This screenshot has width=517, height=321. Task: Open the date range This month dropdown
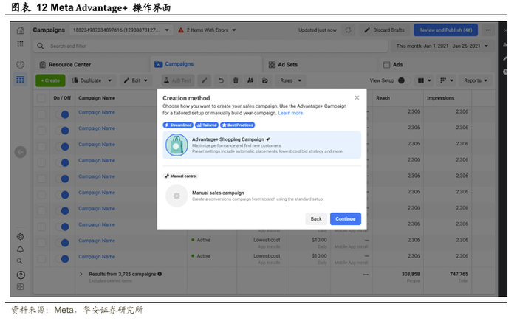click(x=442, y=46)
